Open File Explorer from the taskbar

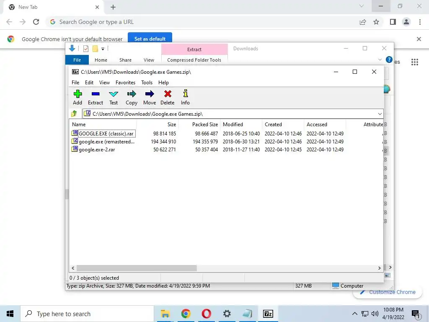(165, 314)
